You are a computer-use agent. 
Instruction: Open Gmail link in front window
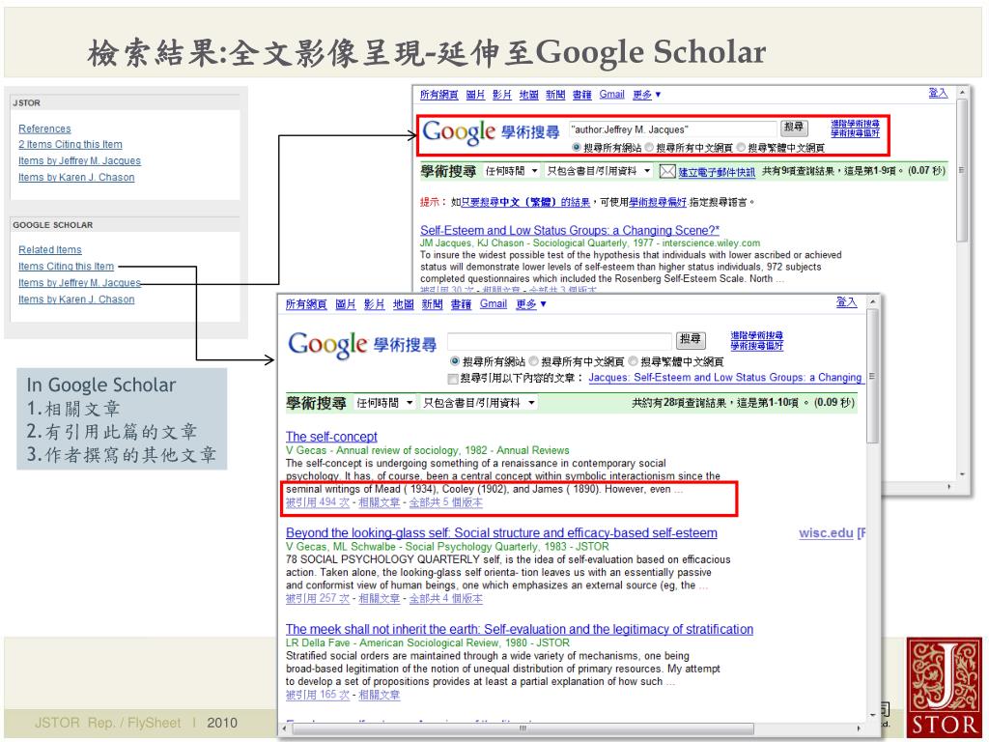(494, 304)
